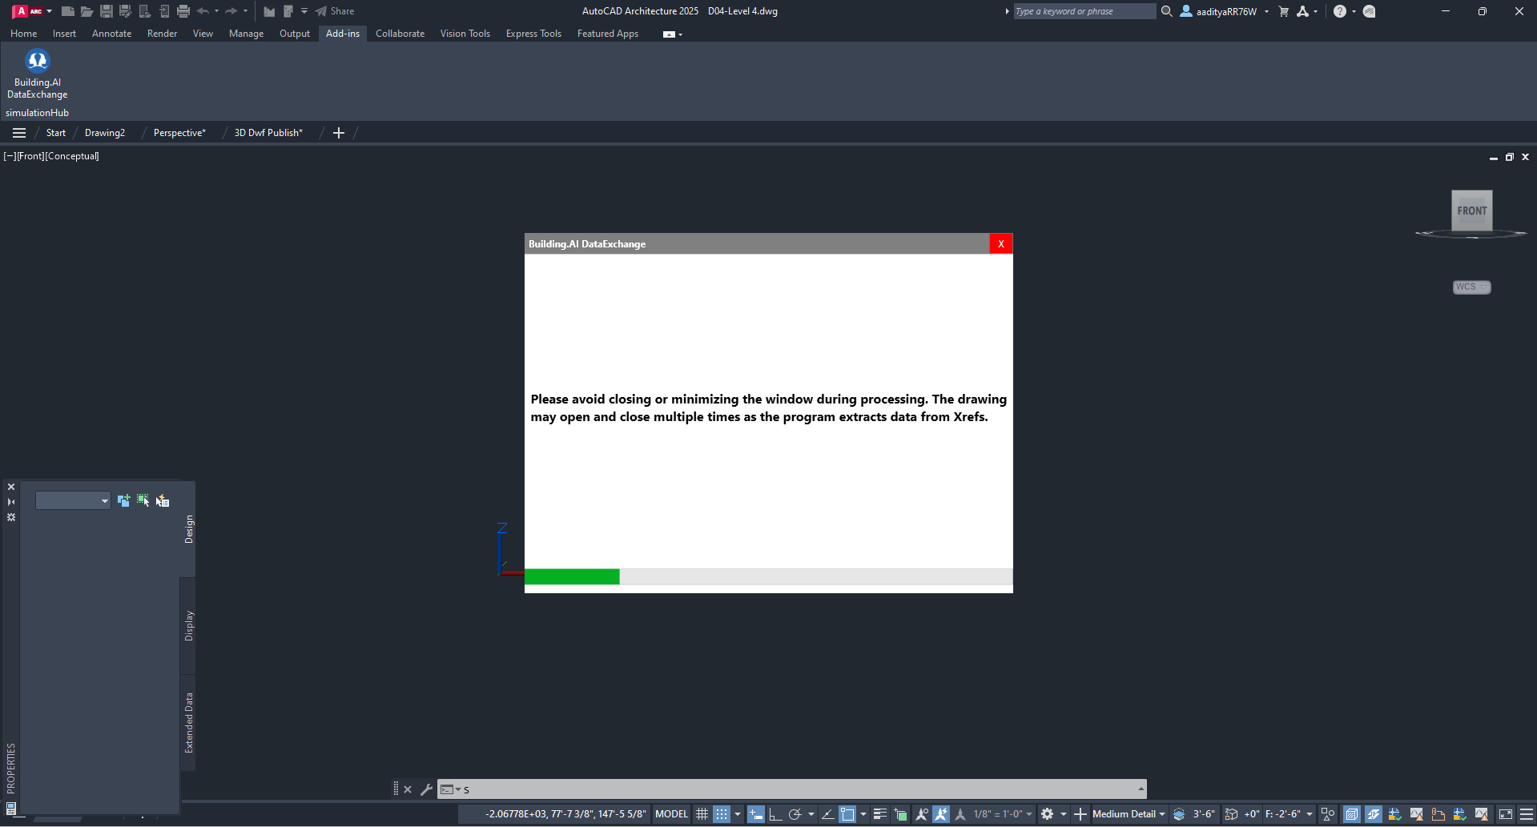Click the Save As icon
Screen dimensions: 1537x827
[x=126, y=11]
